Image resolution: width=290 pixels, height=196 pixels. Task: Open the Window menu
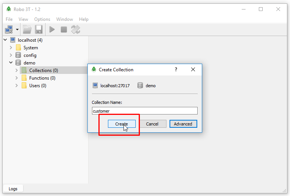coord(65,19)
